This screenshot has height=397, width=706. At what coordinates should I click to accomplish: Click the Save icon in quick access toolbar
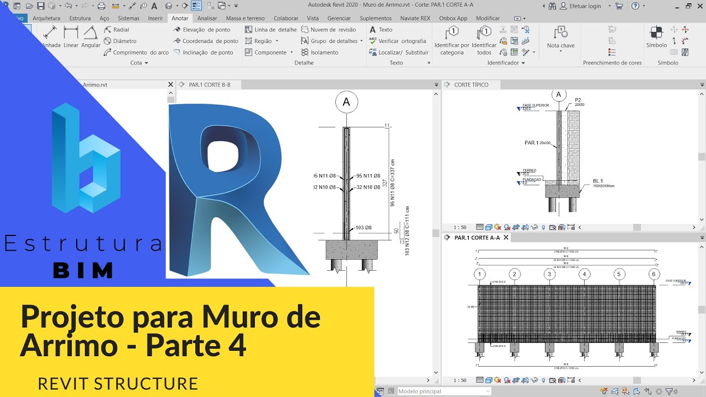tap(41, 6)
